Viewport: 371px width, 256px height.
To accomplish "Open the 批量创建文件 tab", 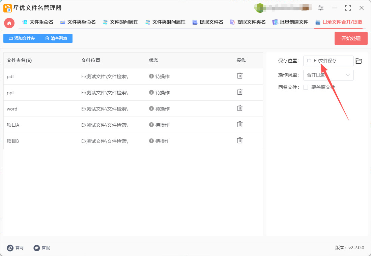I will coord(290,22).
